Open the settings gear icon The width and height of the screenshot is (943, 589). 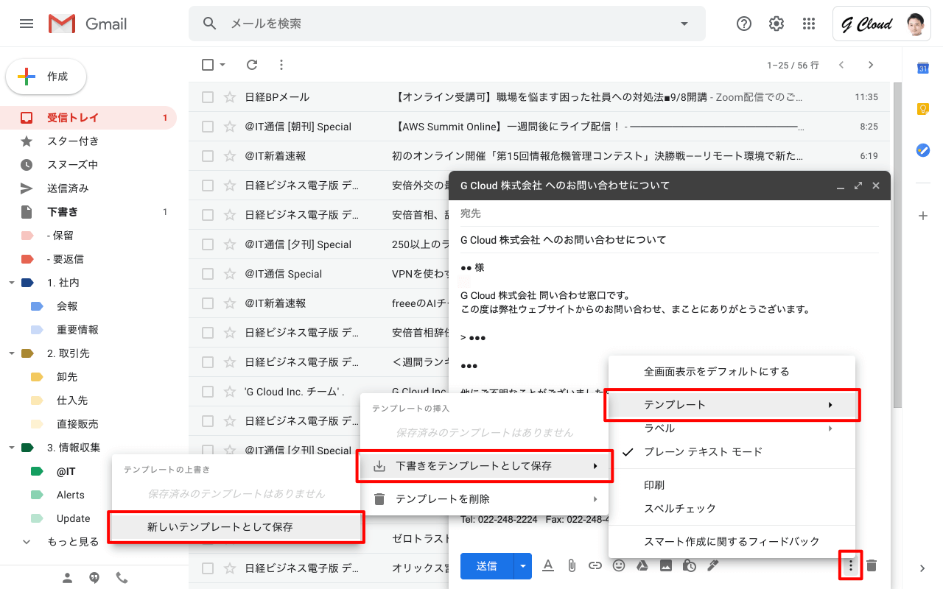[777, 24]
